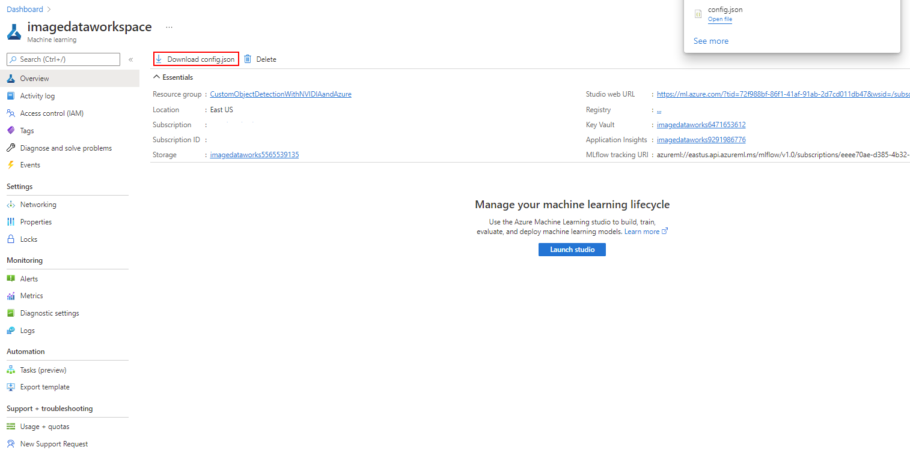This screenshot has height=453, width=910.
Task: Click the Access control (IAM) people icon
Action: pos(10,113)
